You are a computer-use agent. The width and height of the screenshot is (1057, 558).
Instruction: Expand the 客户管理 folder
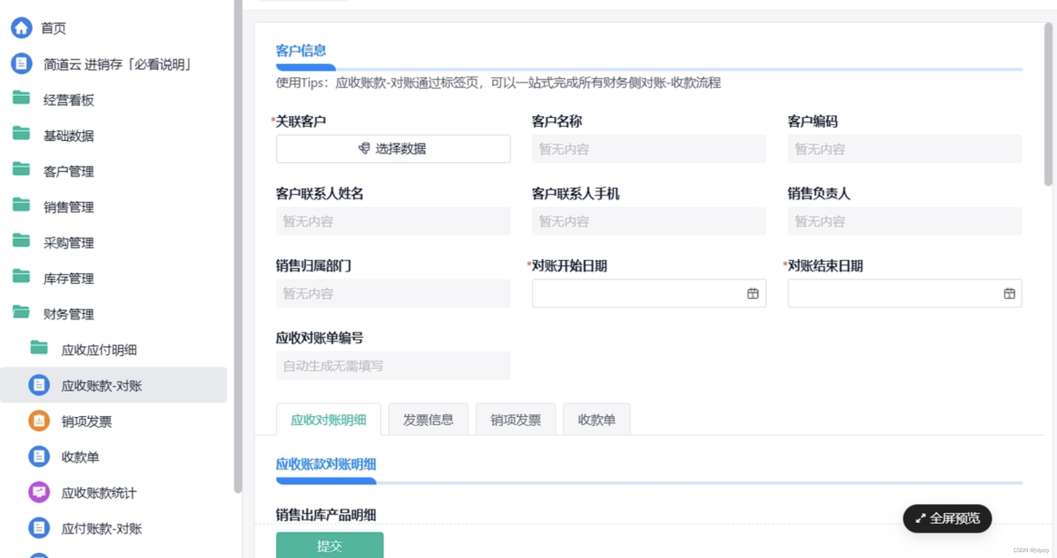pyautogui.click(x=21, y=170)
